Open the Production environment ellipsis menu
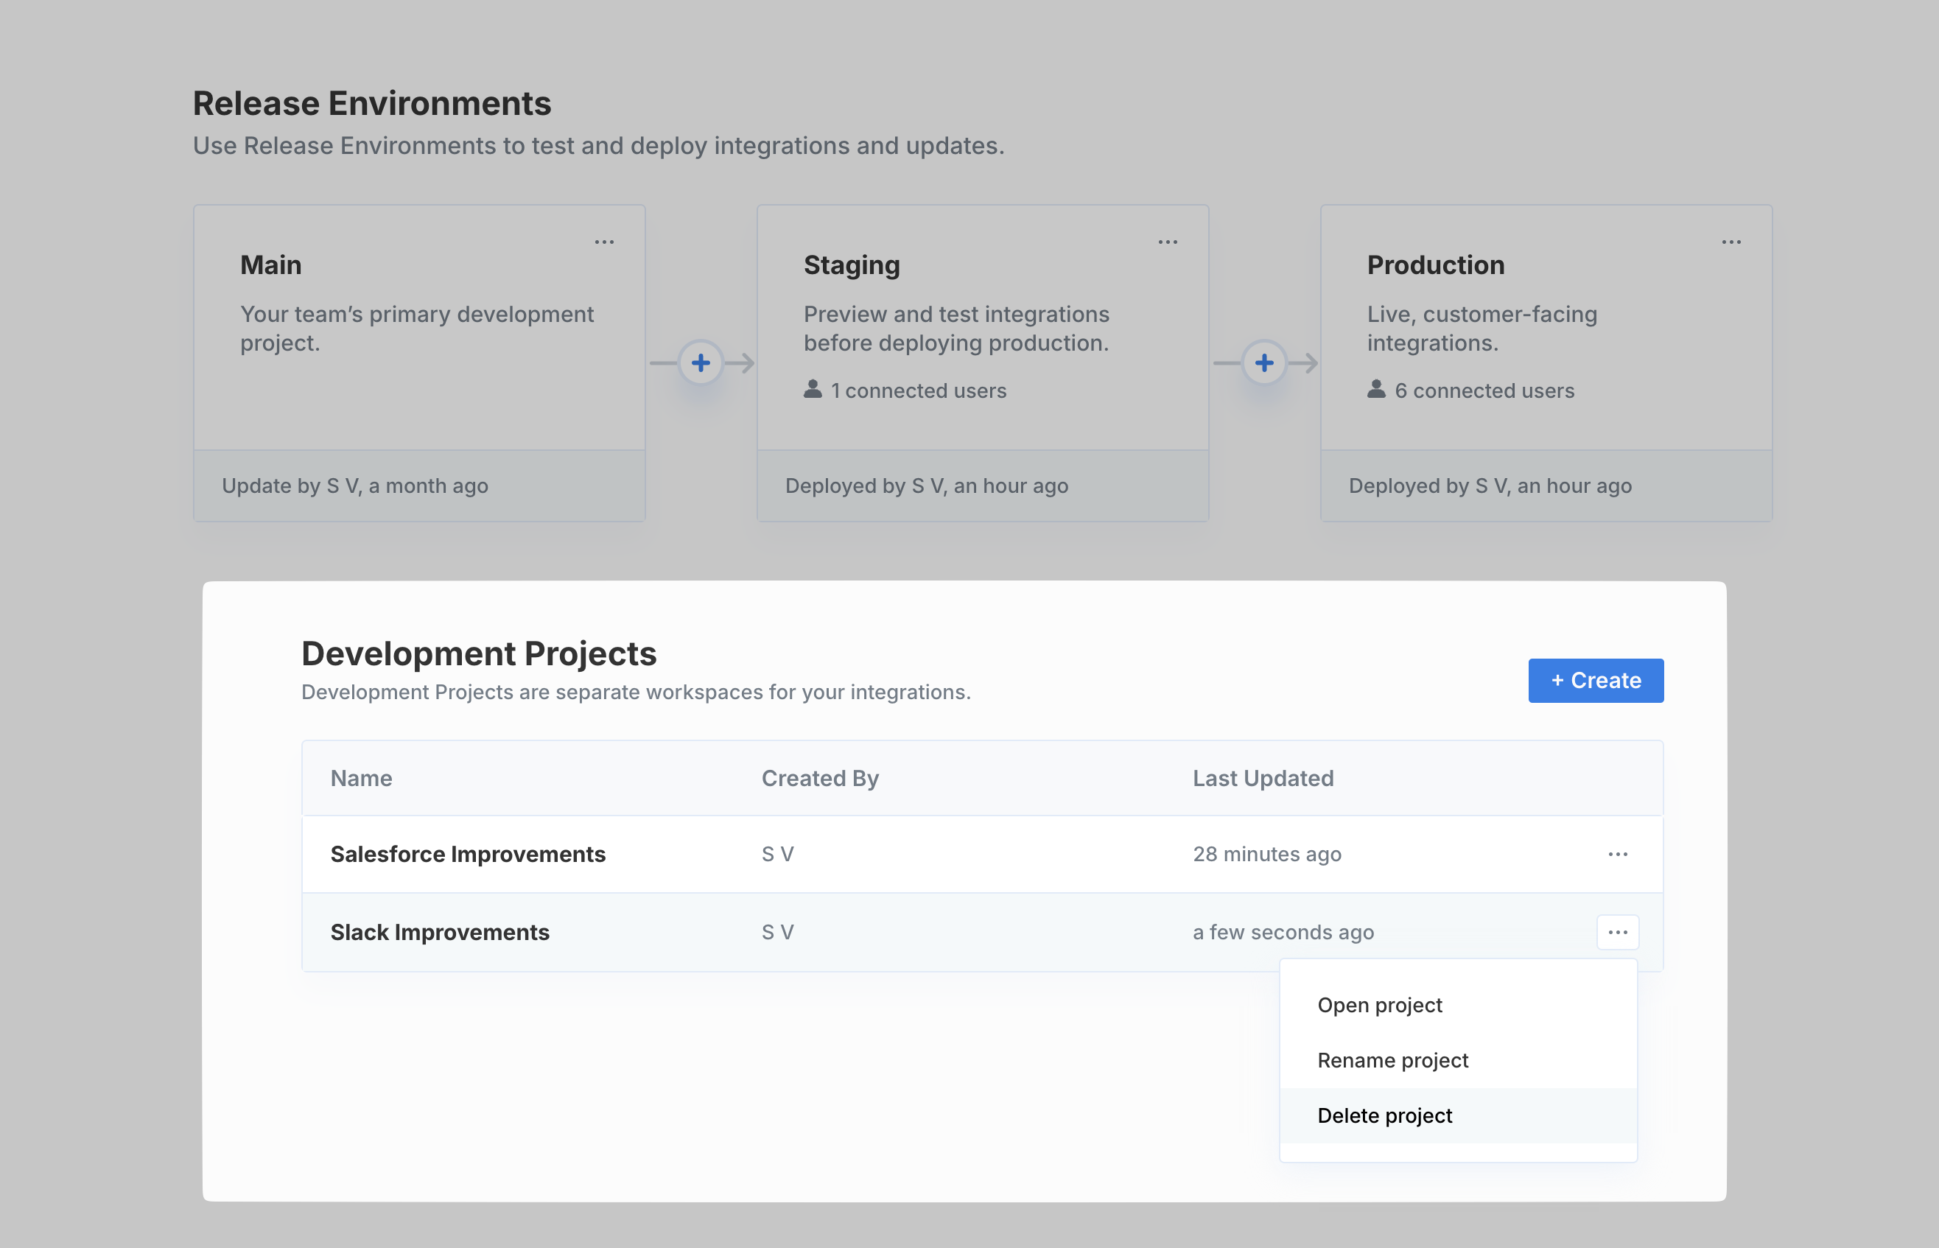The height and width of the screenshot is (1248, 1939). [x=1731, y=242]
